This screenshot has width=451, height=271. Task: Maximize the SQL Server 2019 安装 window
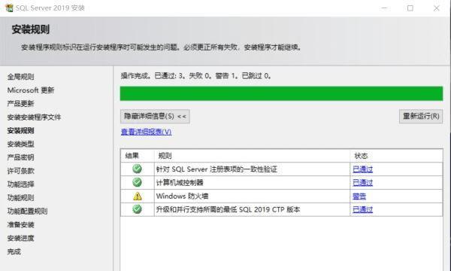tap(410, 8)
